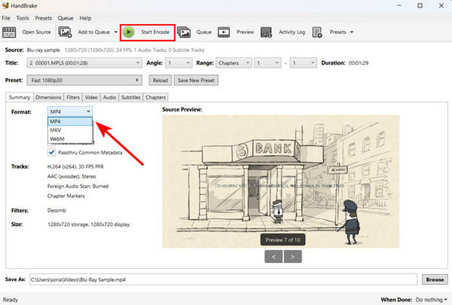Click the 'Blu-ray sample' source name

tap(43, 50)
